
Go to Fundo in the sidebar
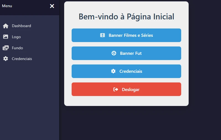17,48
